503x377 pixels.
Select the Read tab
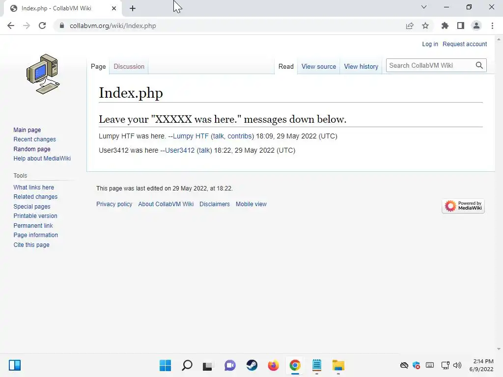coord(286,66)
